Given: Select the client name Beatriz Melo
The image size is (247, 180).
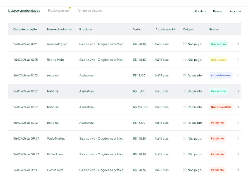Looking at the screenshot, I should [x=55, y=60].
